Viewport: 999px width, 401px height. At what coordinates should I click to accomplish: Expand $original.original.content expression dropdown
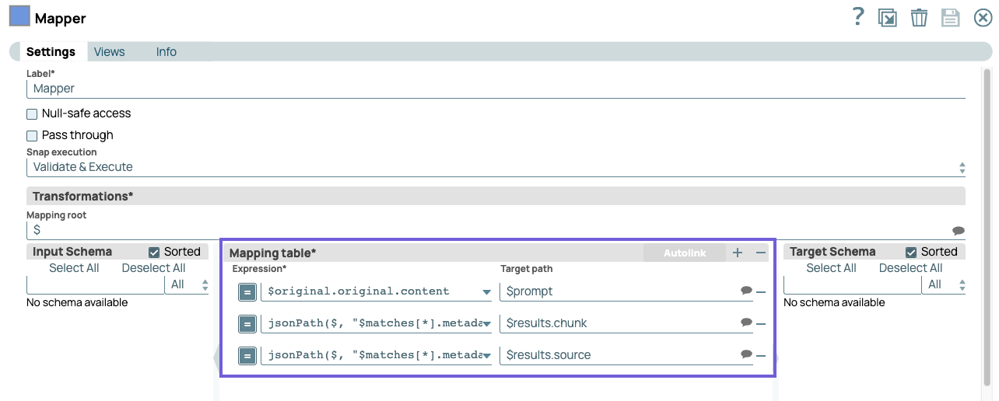[486, 292]
